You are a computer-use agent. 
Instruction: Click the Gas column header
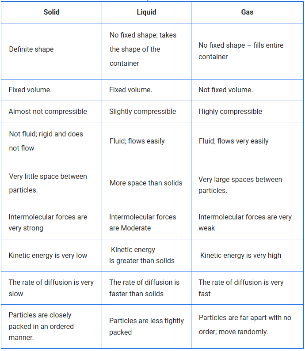click(x=247, y=12)
